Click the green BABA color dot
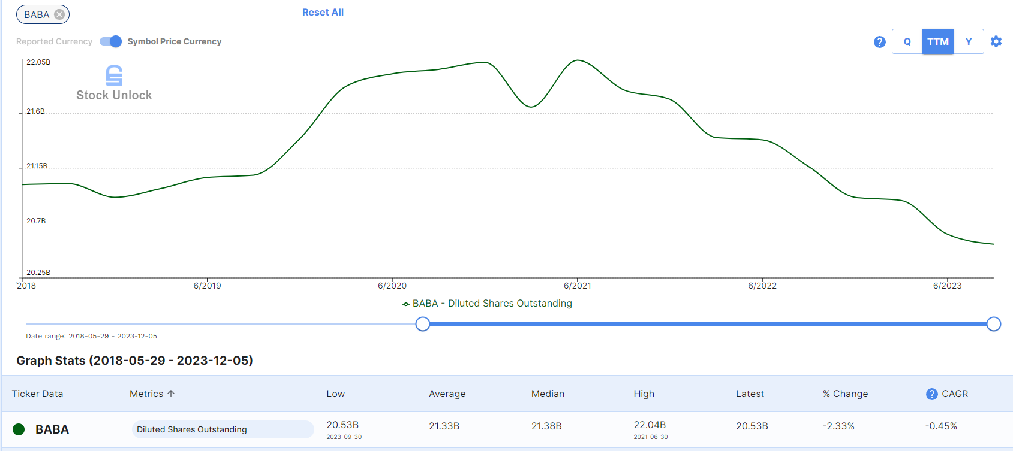This screenshot has height=451, width=1013. tap(19, 429)
